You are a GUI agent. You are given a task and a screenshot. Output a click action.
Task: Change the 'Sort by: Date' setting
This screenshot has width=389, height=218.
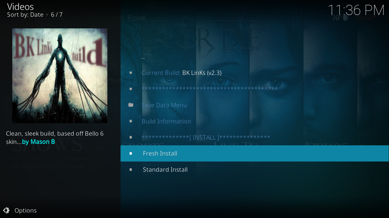click(x=25, y=15)
